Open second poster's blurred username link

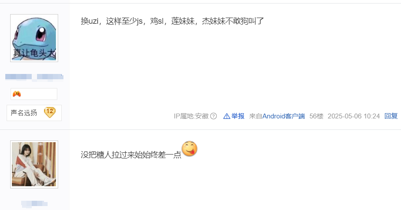pos(34,203)
